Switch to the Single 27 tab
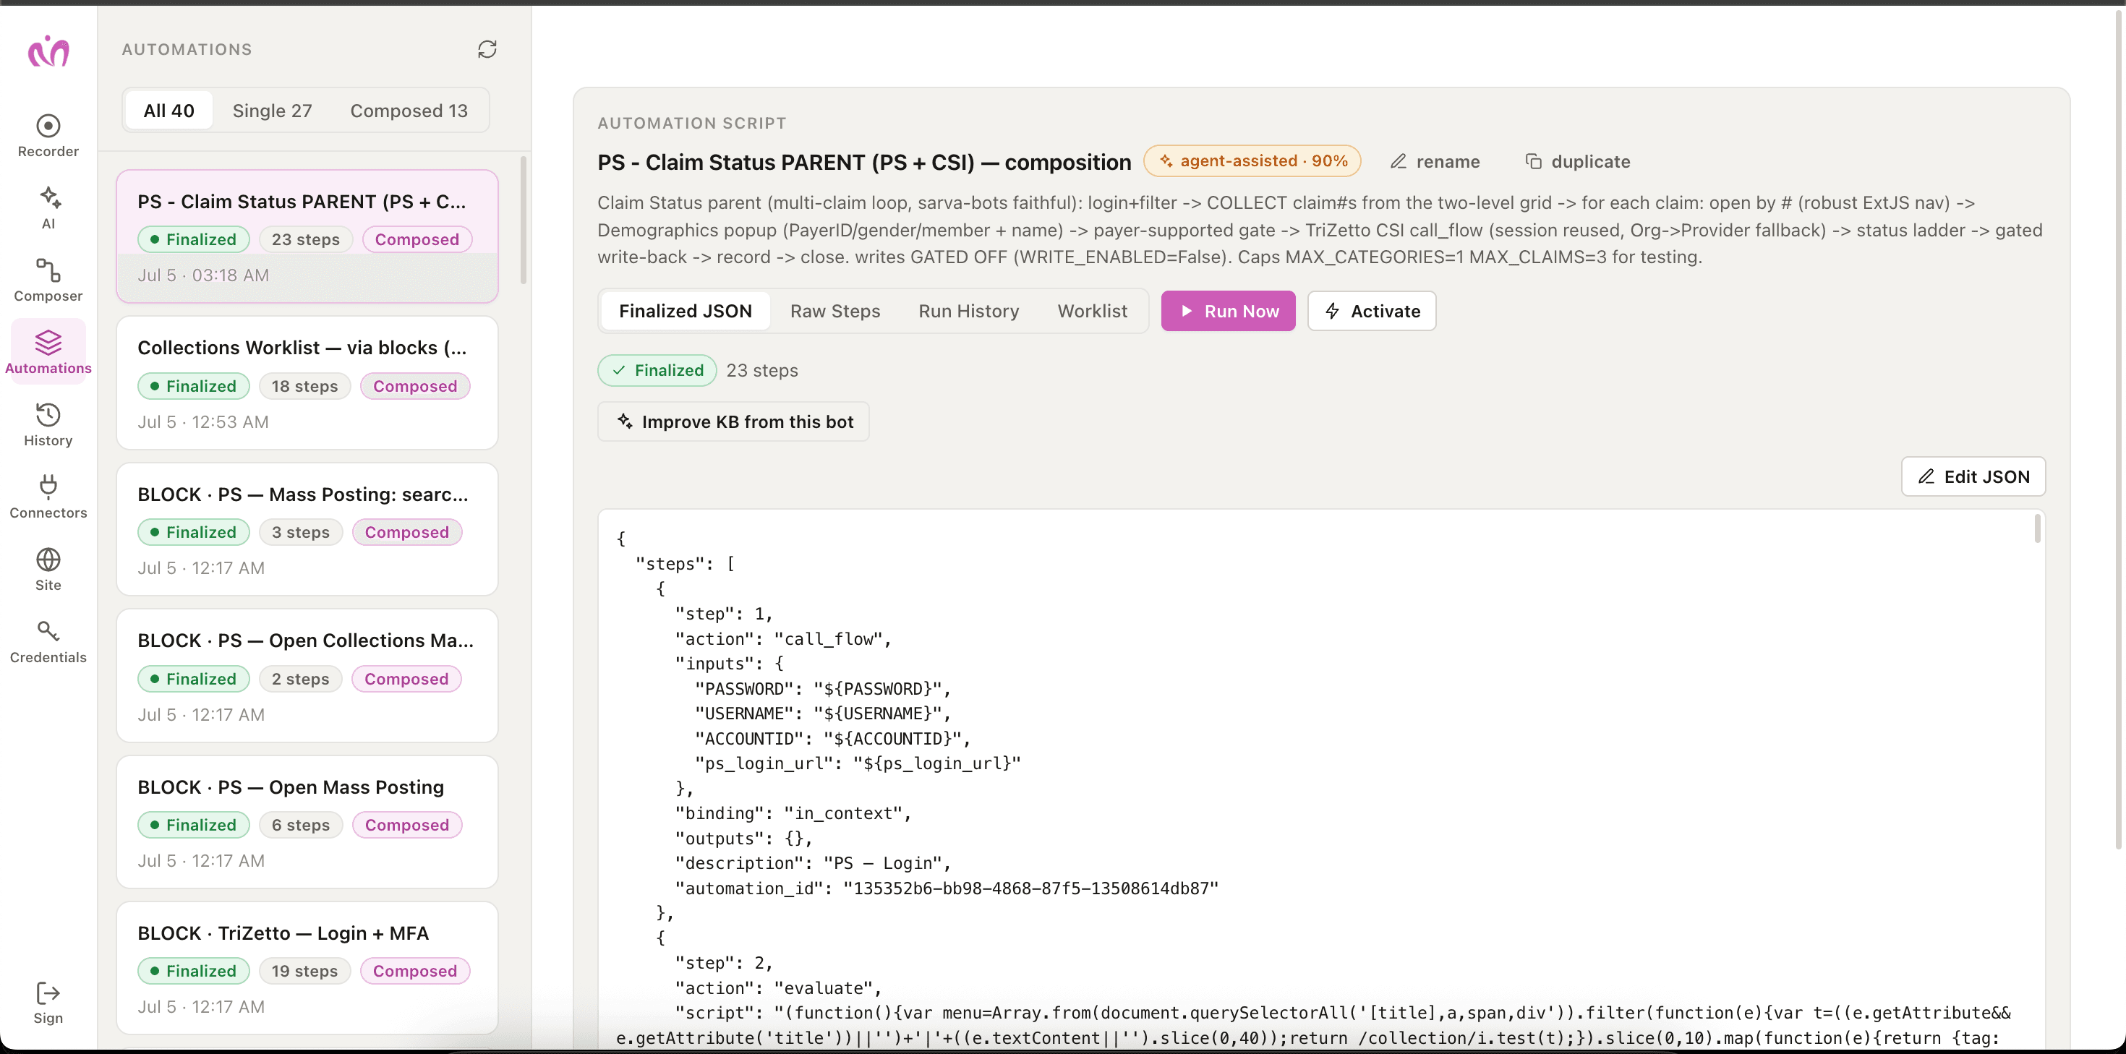Image resolution: width=2126 pixels, height=1054 pixels. (x=271, y=111)
